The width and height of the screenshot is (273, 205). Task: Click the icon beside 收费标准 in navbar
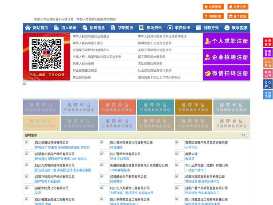click(x=170, y=28)
